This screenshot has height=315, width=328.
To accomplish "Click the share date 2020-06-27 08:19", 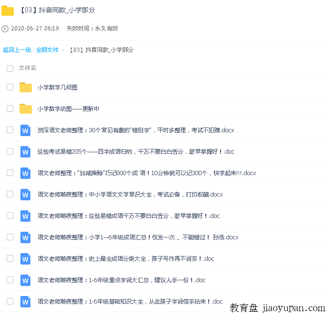I will (x=35, y=29).
